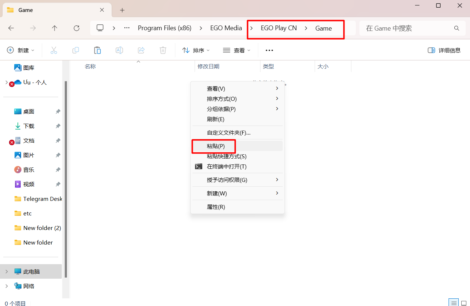Open the 新建 dropdown in toolbar
Screen dimensions: 470x306
point(21,50)
